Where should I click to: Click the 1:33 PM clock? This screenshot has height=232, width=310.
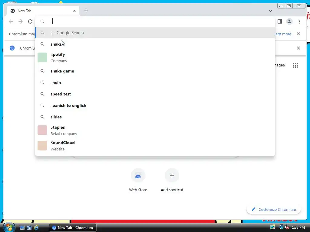coord(298,227)
